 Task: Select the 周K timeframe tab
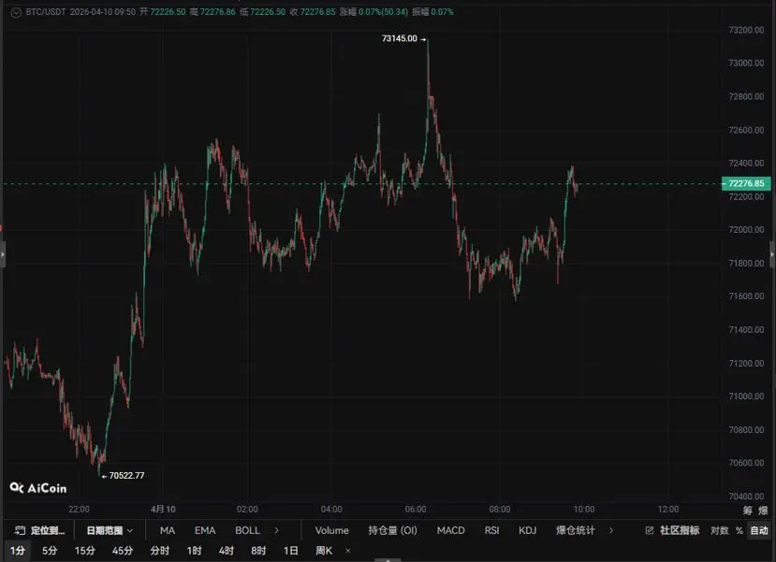pyautogui.click(x=324, y=551)
